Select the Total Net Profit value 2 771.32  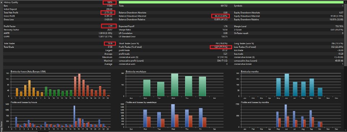(x=108, y=13)
